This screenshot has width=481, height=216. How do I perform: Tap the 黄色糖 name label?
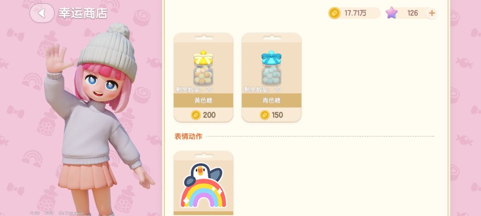click(x=203, y=100)
